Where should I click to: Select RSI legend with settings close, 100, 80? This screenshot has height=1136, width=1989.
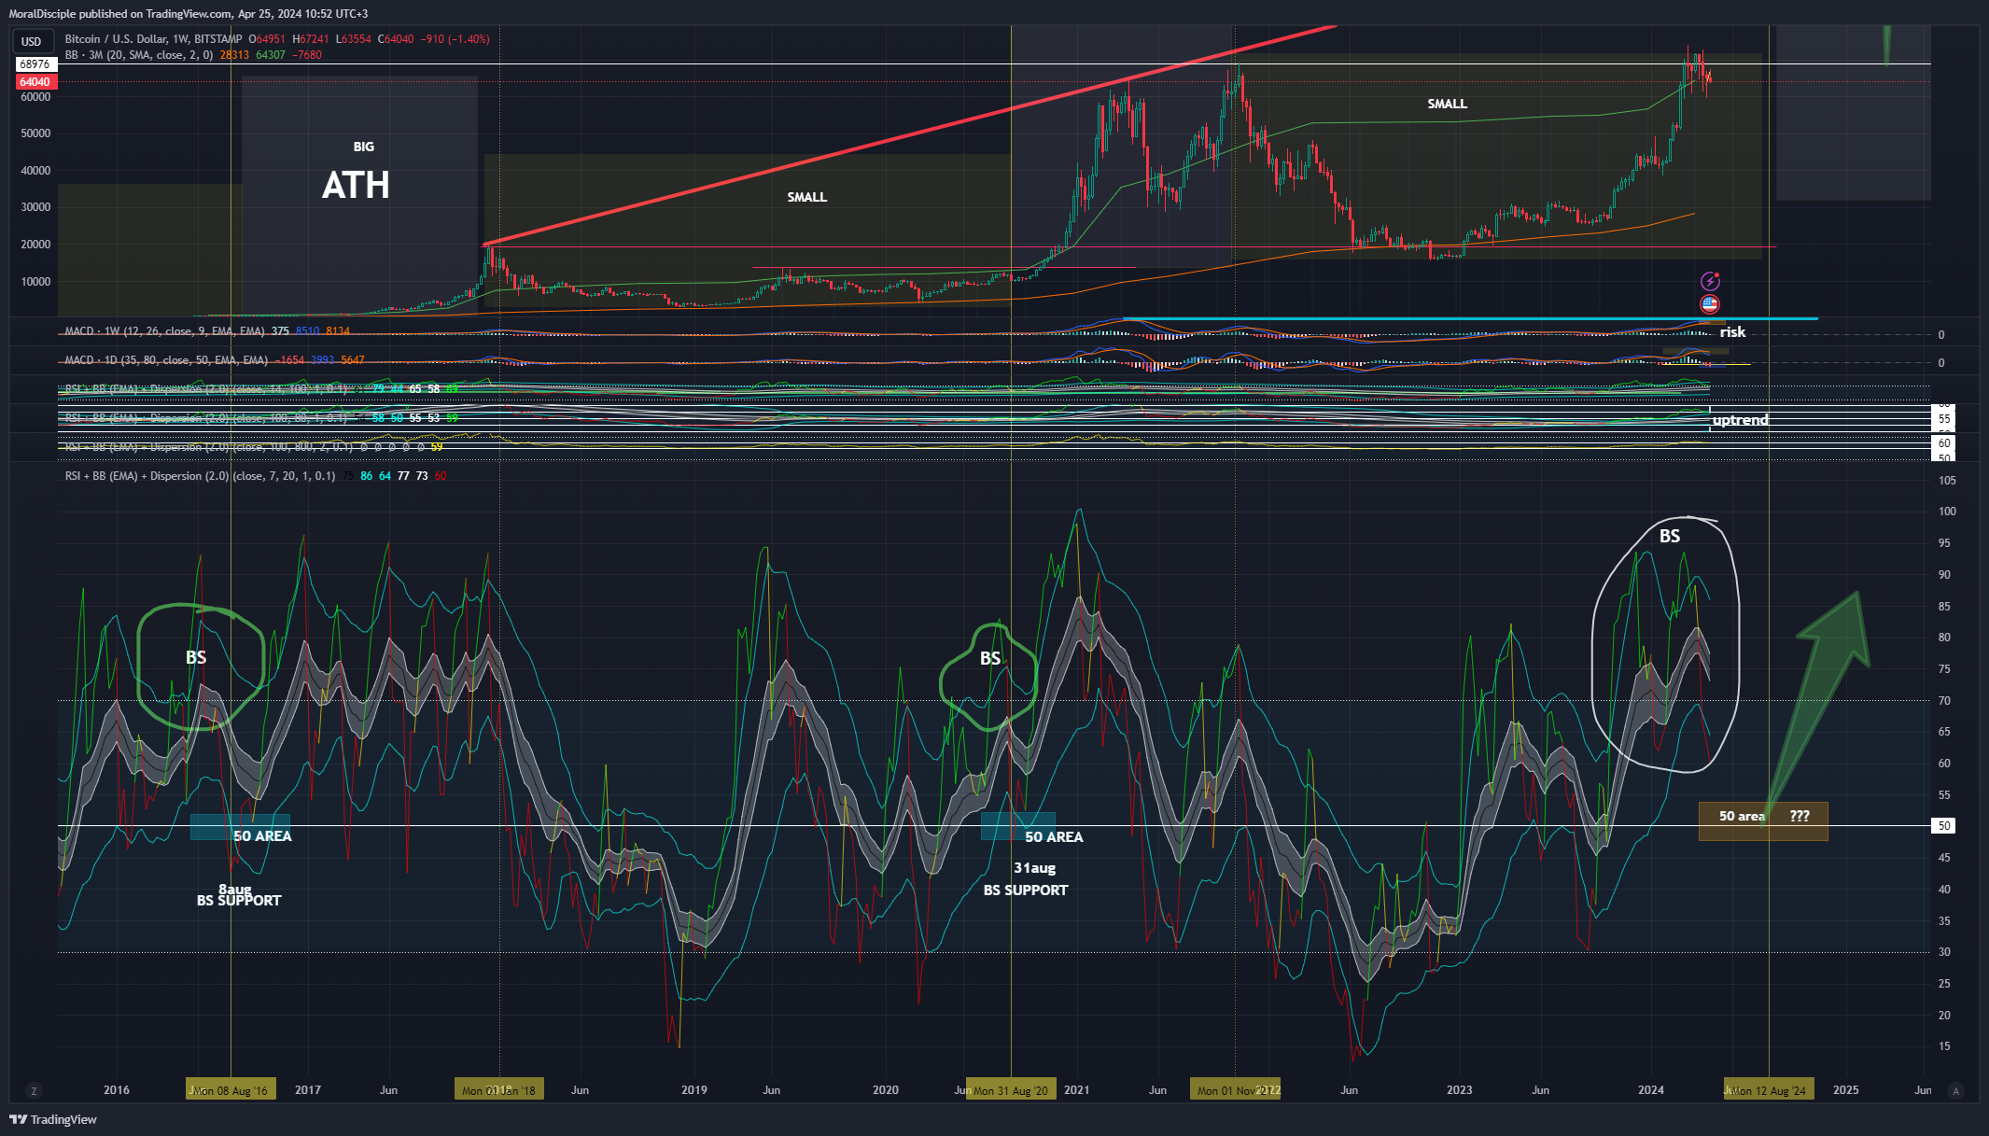pos(205,418)
